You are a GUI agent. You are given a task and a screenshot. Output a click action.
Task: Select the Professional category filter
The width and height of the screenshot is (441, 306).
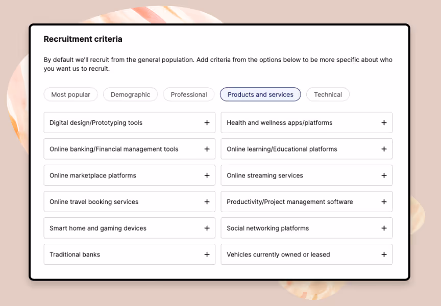point(188,94)
